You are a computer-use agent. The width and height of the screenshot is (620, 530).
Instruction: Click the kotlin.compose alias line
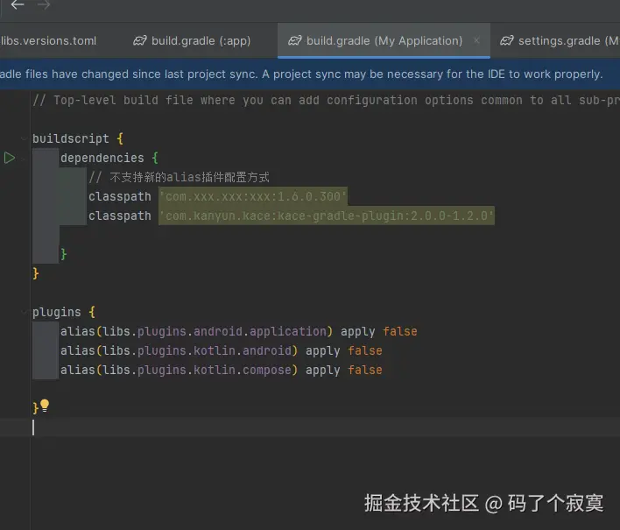pos(222,371)
